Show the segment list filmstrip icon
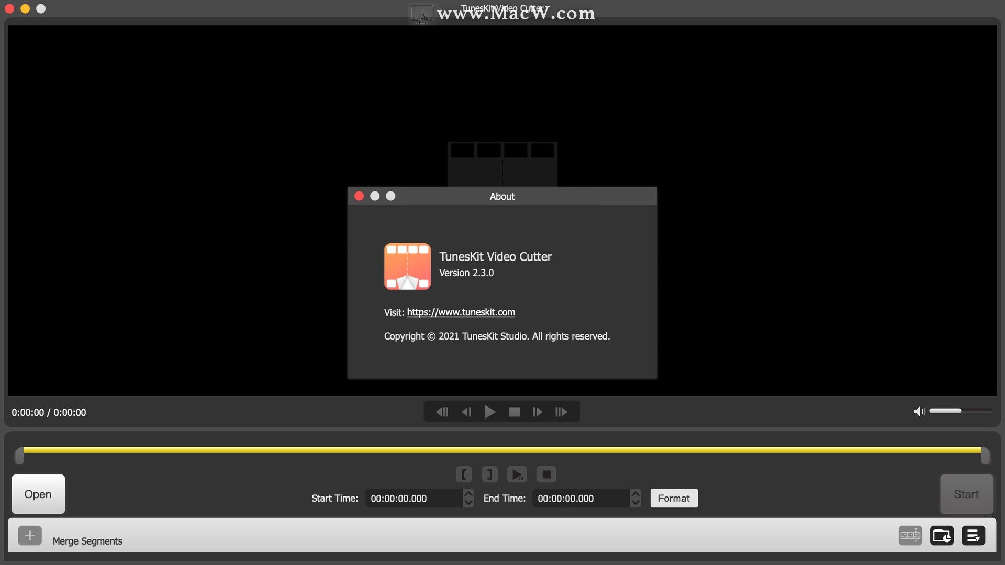1005x565 pixels. click(910, 536)
